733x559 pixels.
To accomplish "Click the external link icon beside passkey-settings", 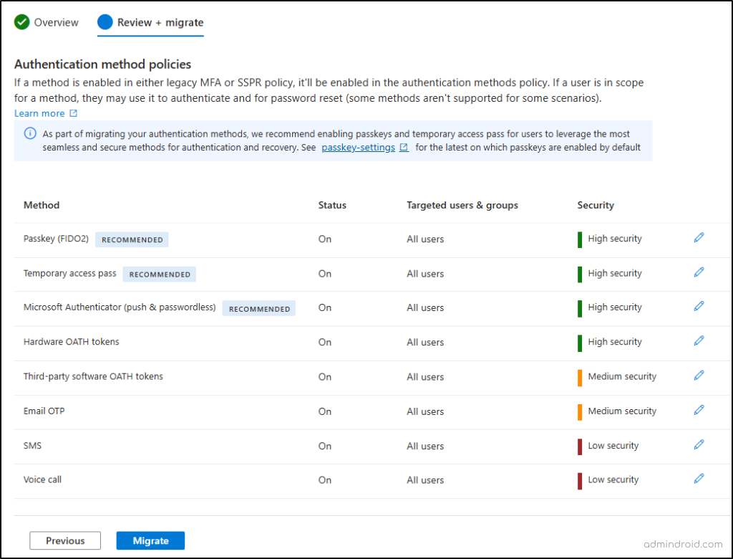I will click(x=402, y=147).
